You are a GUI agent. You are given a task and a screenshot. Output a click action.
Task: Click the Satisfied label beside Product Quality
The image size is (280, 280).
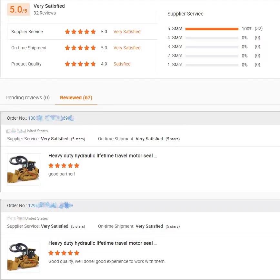(x=122, y=64)
